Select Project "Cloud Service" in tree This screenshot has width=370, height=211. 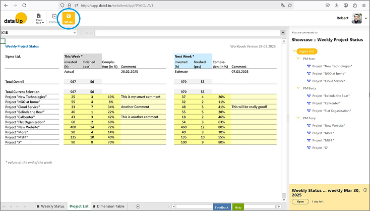tap(329, 81)
